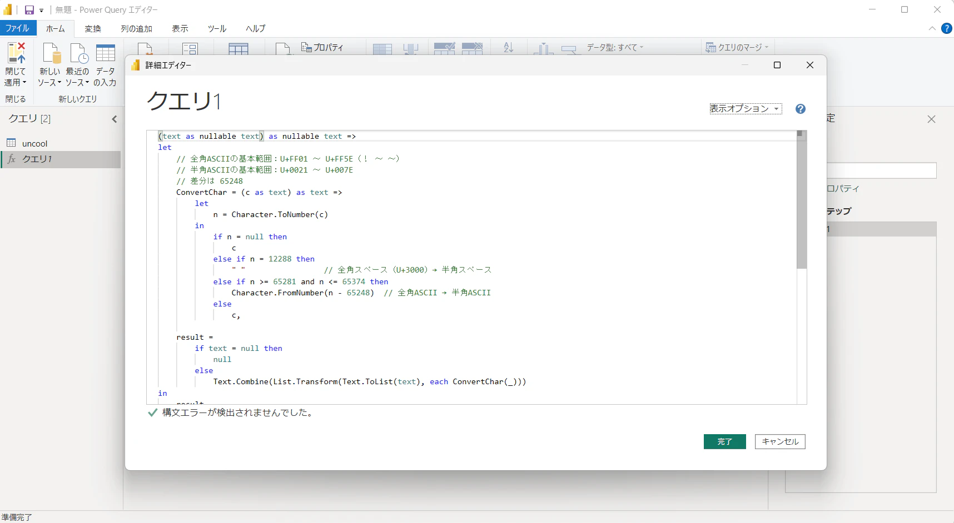Switch to the ツール ribbon tab

(217, 29)
